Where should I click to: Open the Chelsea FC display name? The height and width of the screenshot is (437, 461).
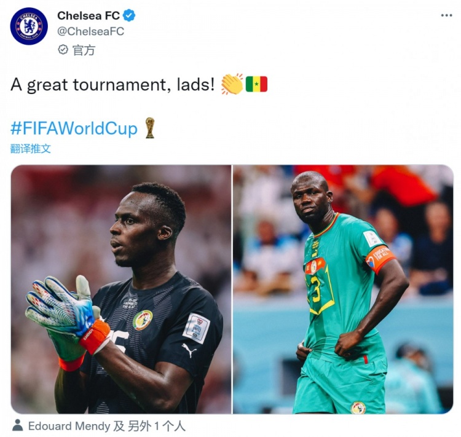[89, 15]
